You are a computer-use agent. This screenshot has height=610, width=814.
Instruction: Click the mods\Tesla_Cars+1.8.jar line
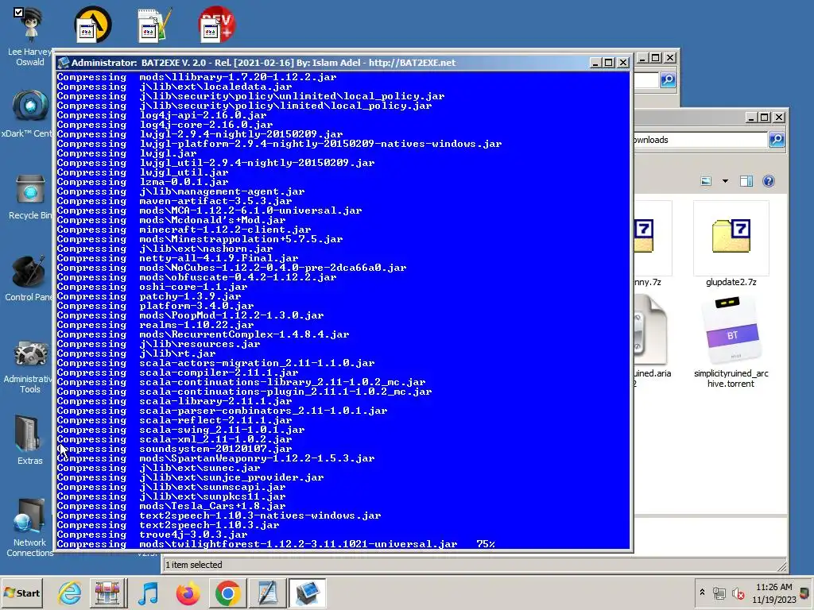[x=172, y=506]
